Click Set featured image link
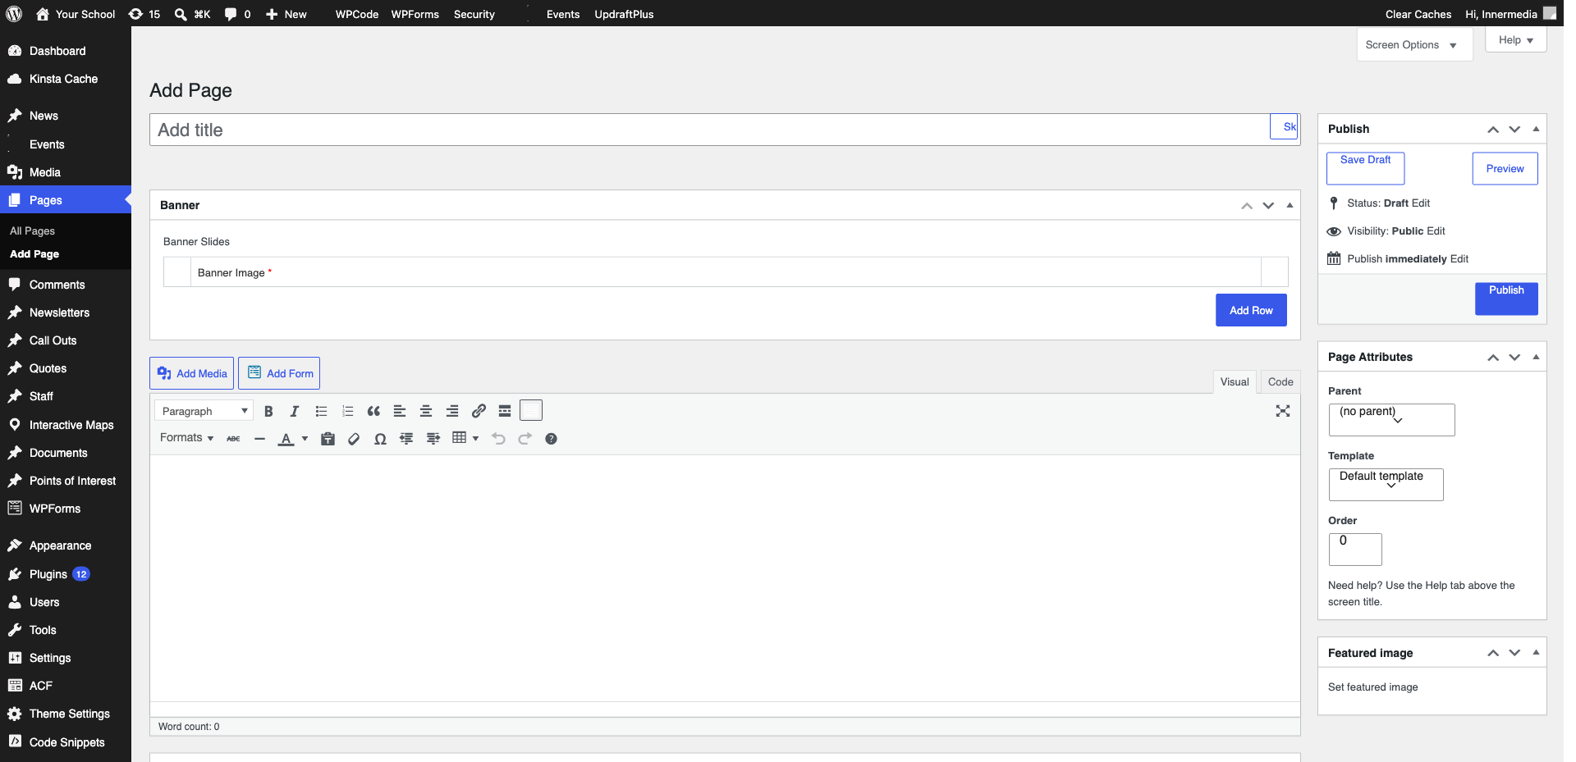1576x762 pixels. [1372, 687]
